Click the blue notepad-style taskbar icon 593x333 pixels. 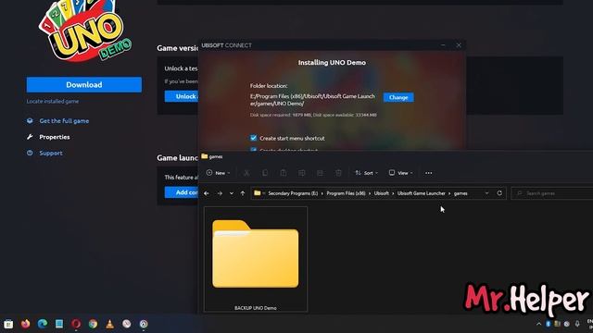click(59, 324)
